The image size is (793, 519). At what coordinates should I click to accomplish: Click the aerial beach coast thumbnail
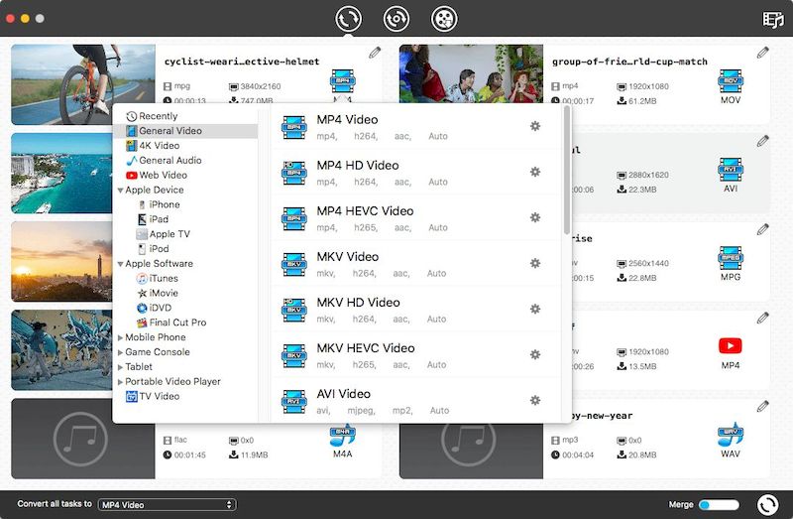click(61, 173)
